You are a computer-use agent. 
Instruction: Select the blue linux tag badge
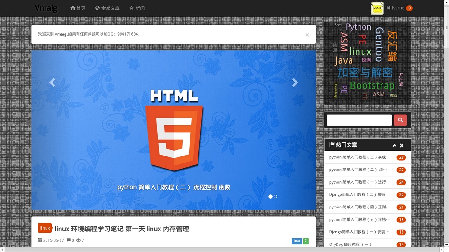coord(297,241)
